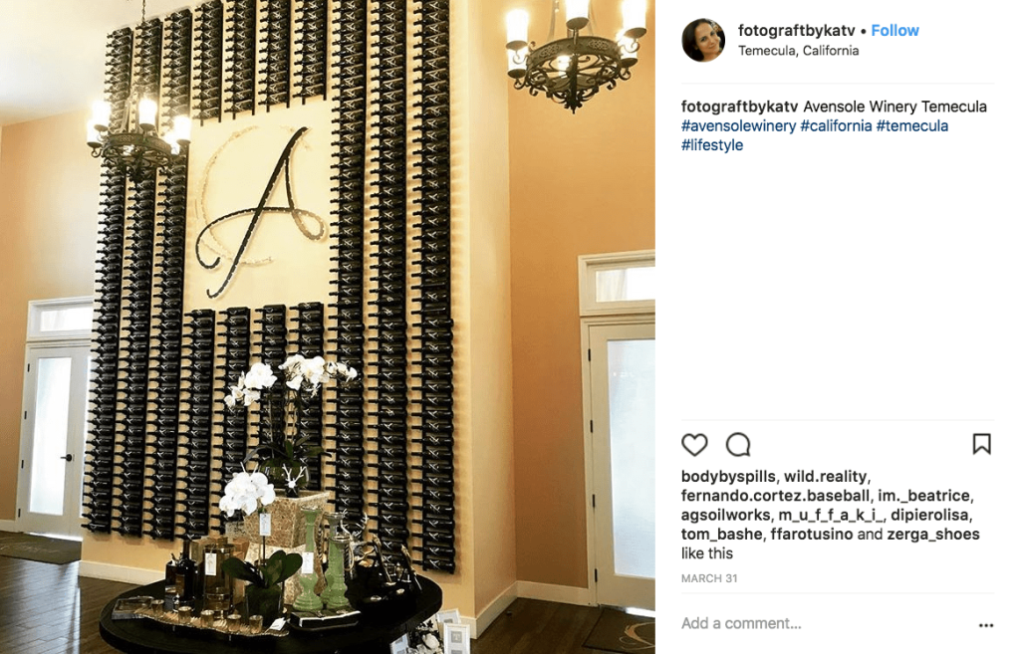Open #temecula hashtag
The height and width of the screenshot is (654, 1020).
[912, 126]
